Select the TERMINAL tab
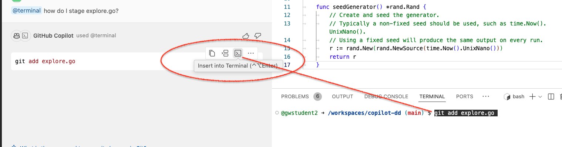Viewport: 562px width, 147px height. point(432,96)
